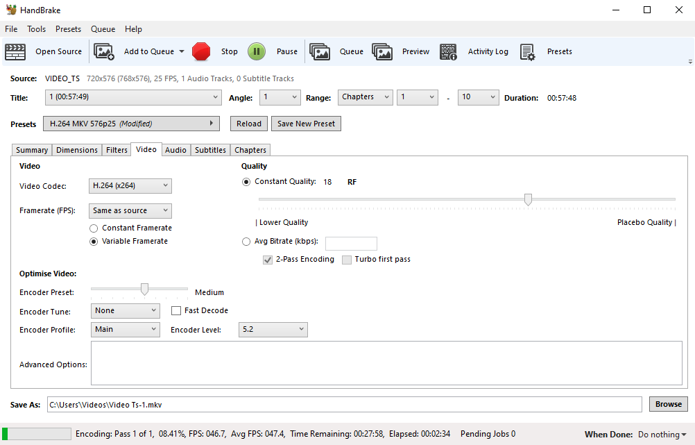Viewport: 695px width, 445px height.
Task: Click the Pause toolbar label
Action: 286,51
